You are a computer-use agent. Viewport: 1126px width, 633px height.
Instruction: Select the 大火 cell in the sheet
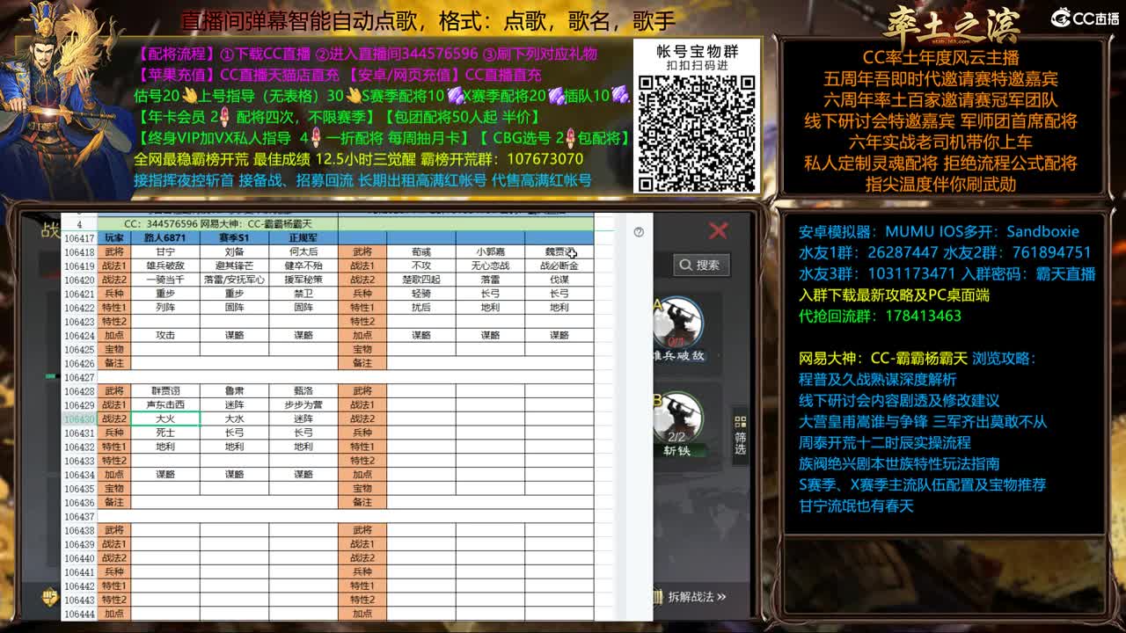165,419
